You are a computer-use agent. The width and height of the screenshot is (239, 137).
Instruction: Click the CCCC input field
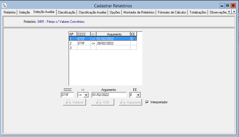pyautogui.click(x=67, y=95)
